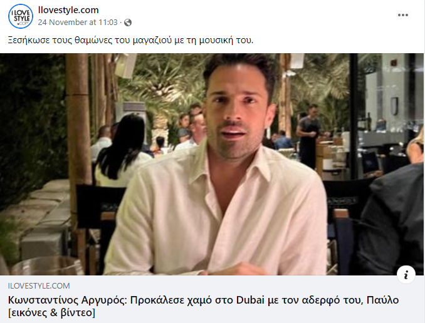The height and width of the screenshot is (323, 425).
Task: Open the three-dot post options menu
Action: click(x=403, y=15)
